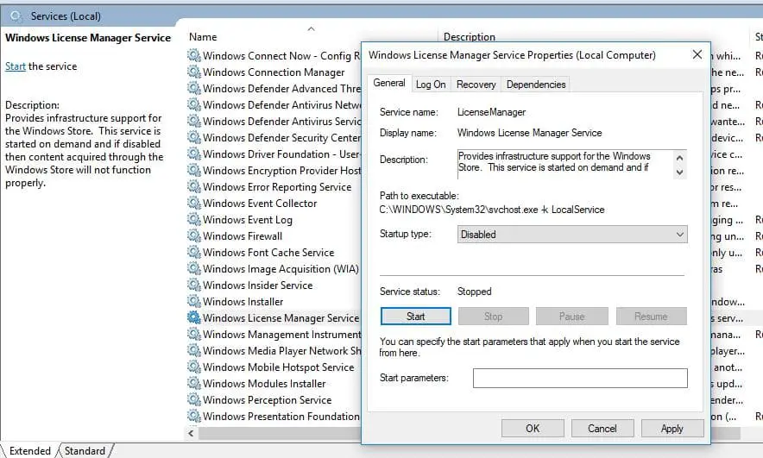Click gear icon of Windows Media Player Network
763x458 pixels.
193,350
